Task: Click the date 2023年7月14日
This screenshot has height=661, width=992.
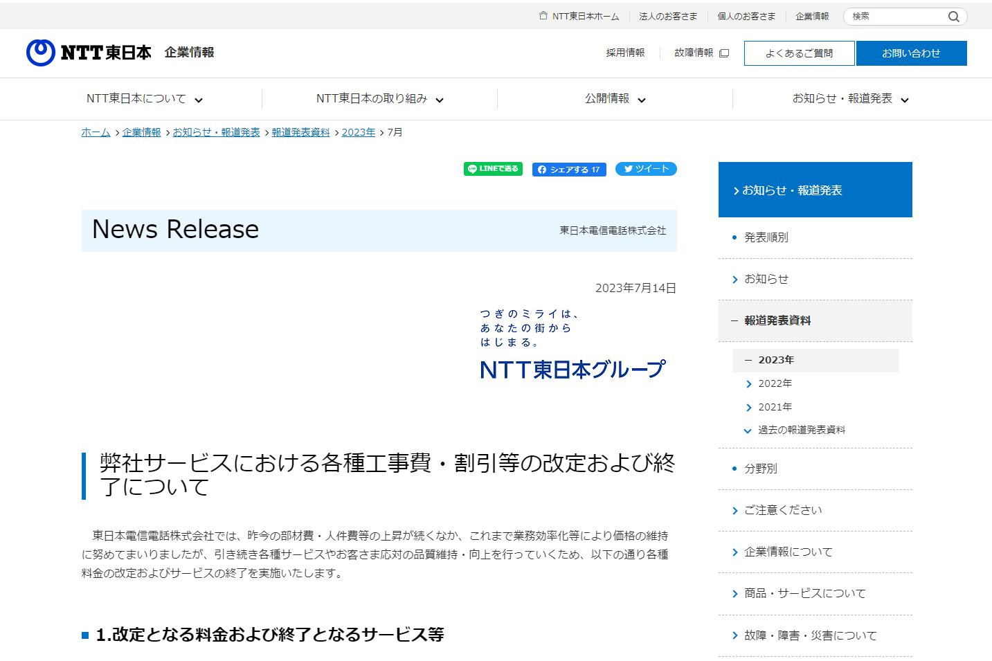Action: click(635, 288)
